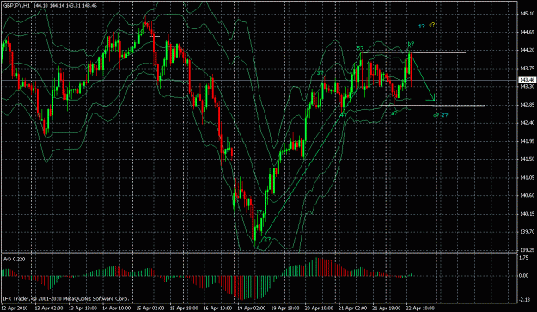Click the 22 Apr 10:00 time label
The height and width of the screenshot is (312, 537).
click(x=420, y=308)
